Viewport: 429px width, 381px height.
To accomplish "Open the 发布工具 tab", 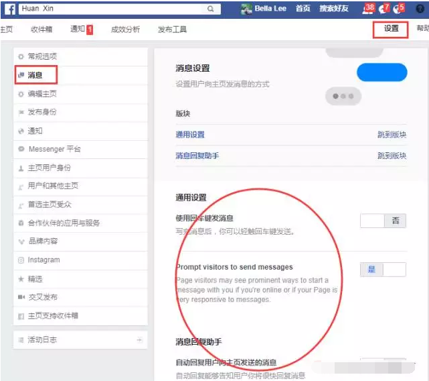I will point(173,30).
